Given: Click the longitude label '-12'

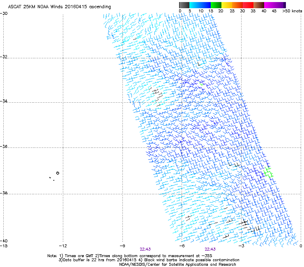Looking at the screenshot, I should click(63, 246).
